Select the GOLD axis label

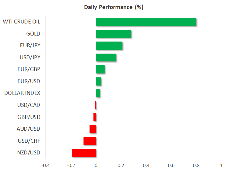[33, 34]
